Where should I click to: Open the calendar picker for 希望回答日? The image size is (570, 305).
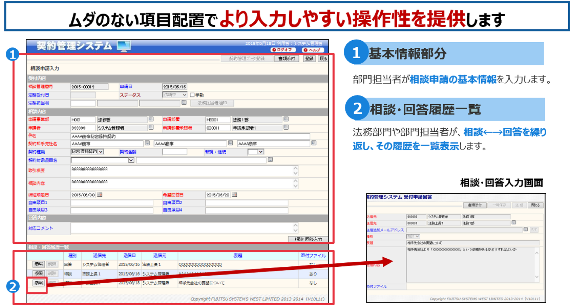235,195
